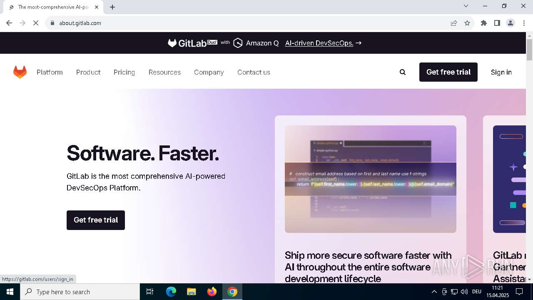533x300 pixels.
Task: Open the Ship more secure software heading
Action: tap(368, 267)
